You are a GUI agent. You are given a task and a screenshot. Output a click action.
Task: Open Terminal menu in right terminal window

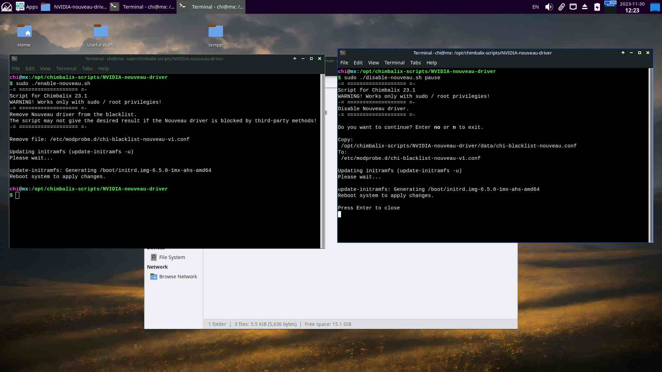[x=394, y=63]
